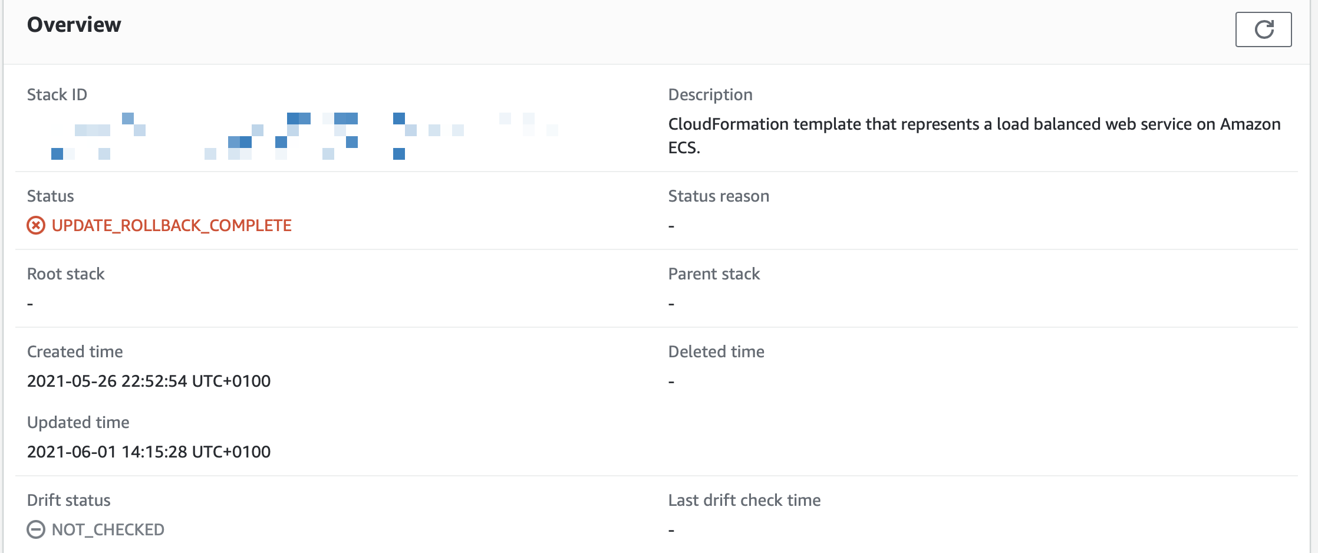This screenshot has height=553, width=1318.
Task: Click the Status label
Action: point(50,196)
